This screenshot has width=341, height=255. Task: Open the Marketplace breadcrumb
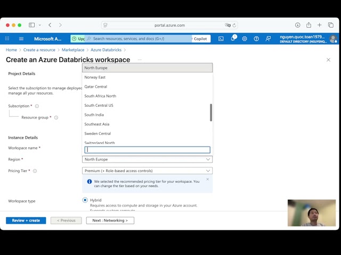[73, 50]
